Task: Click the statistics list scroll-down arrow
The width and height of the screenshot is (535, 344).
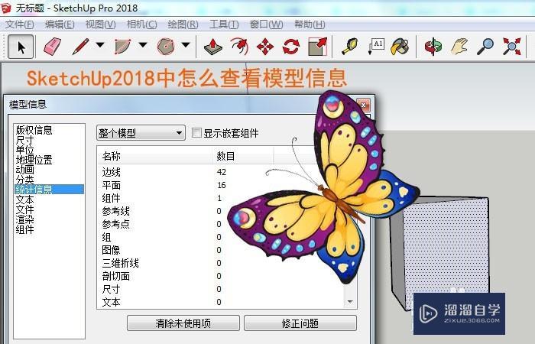Action: [x=350, y=302]
